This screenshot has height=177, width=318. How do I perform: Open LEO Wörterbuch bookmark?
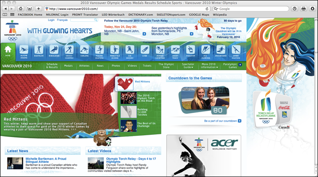point(113,15)
